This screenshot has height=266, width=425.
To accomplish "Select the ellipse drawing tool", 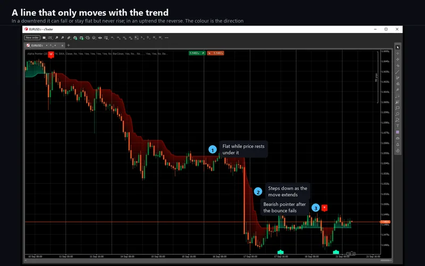I will (x=397, y=114).
